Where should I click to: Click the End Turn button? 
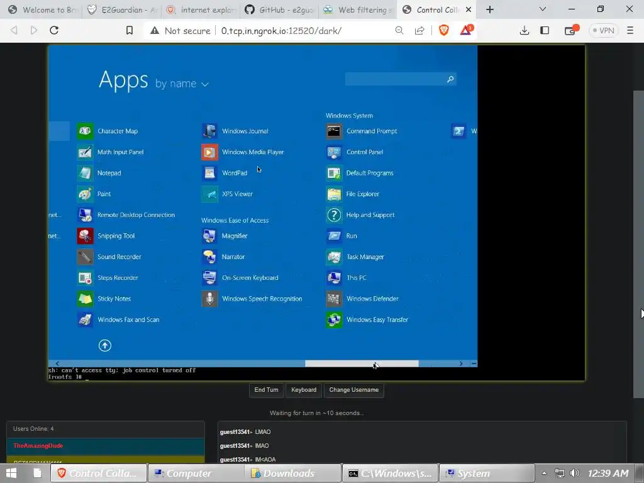coord(266,390)
